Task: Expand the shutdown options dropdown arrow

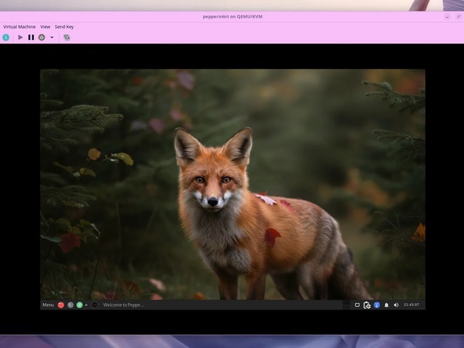Action: click(51, 37)
